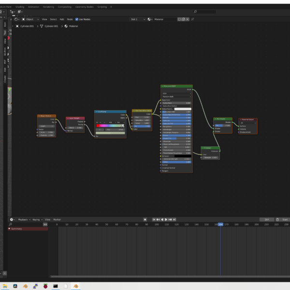Image resolution: width=290 pixels, height=290 pixels.
Task: Open File Explorer from the taskbar
Action: click(5, 286)
